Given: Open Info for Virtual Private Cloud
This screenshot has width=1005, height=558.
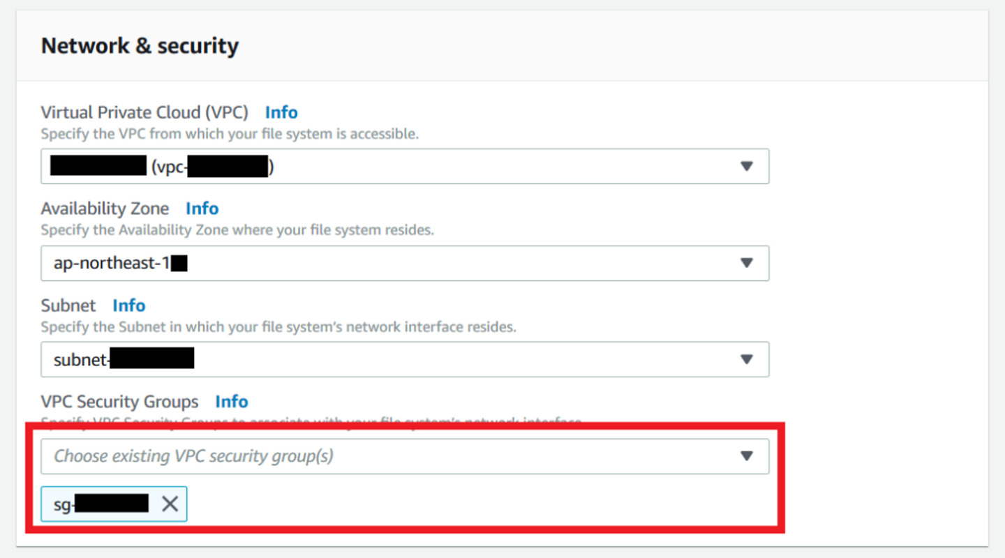Looking at the screenshot, I should point(281,112).
